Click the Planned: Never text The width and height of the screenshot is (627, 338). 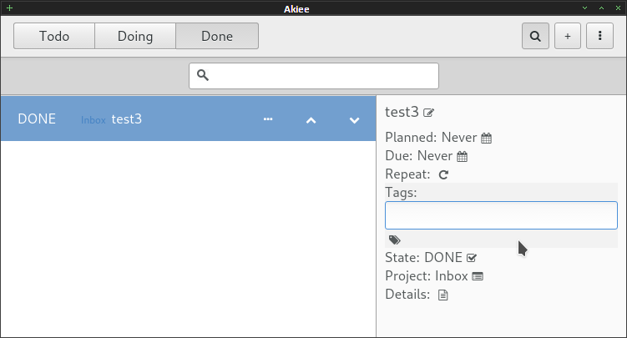tap(431, 138)
